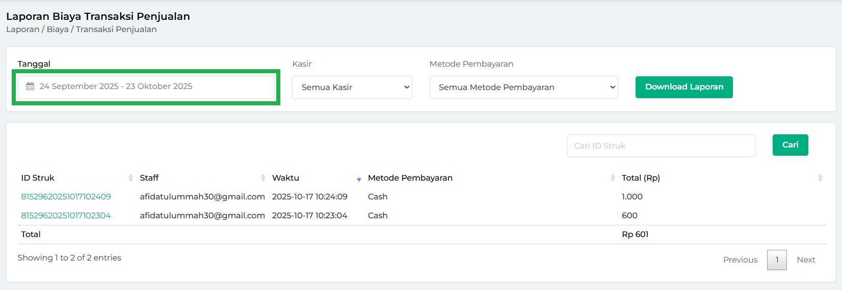Click the sort arrows beside the Staff column
Image resolution: width=842 pixels, height=290 pixels.
point(263,178)
